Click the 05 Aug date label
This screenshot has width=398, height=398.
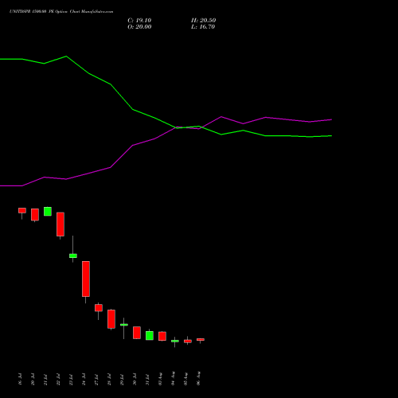[186, 379]
